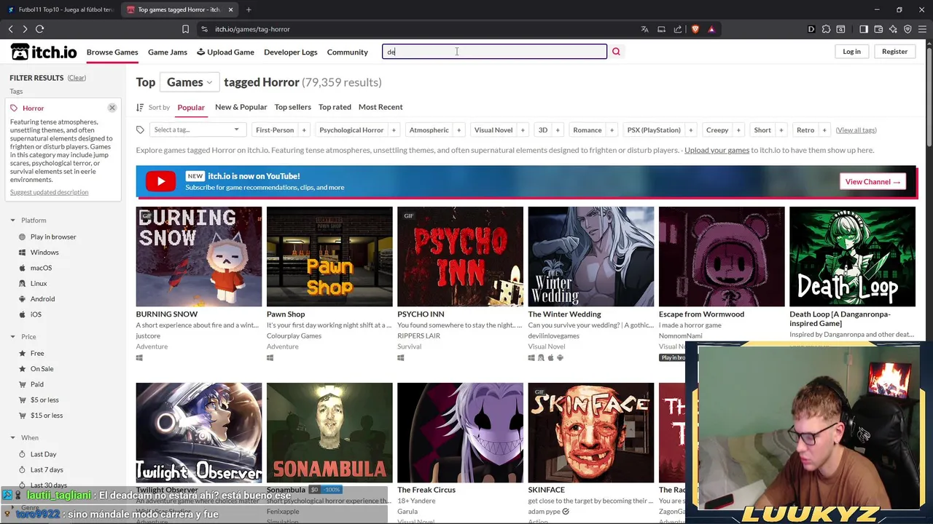Open the D extension icon
933x524 pixels.
point(811,29)
